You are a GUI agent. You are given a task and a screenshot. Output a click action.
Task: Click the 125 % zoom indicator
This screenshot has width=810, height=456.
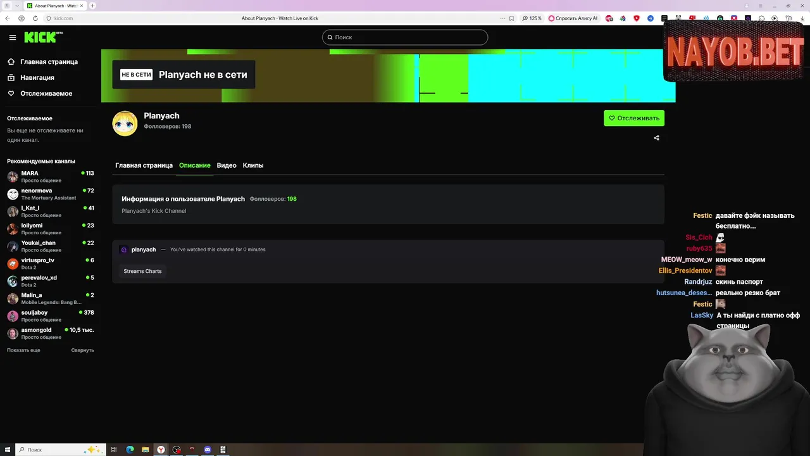[532, 18]
